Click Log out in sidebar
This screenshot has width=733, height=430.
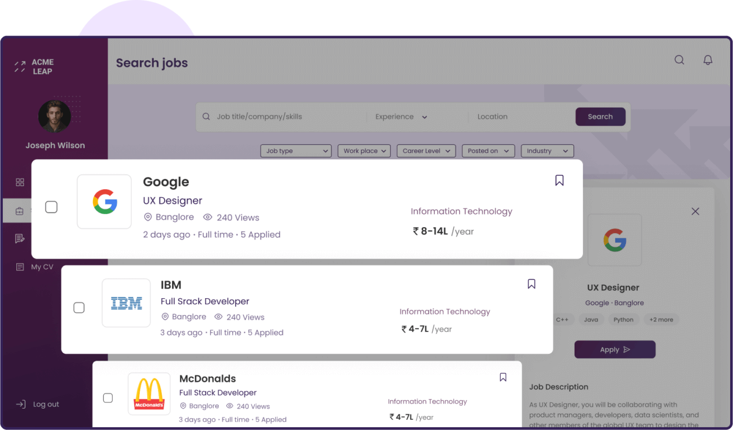46,404
